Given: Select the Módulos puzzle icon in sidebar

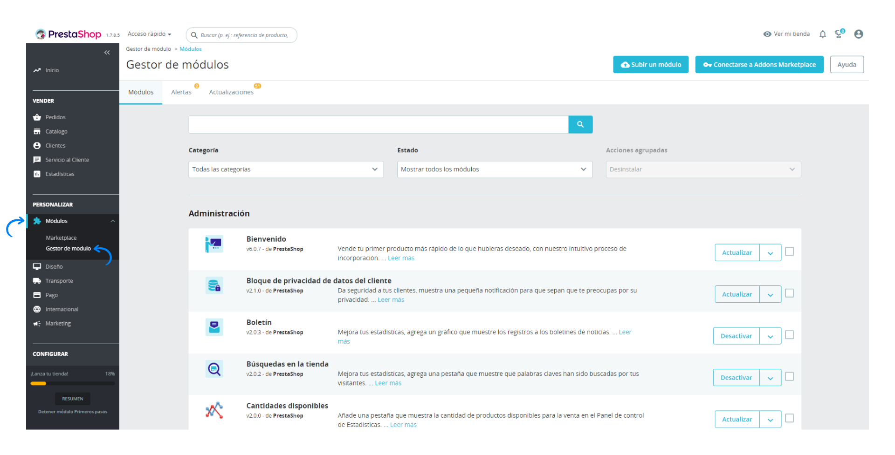Looking at the screenshot, I should click(37, 221).
